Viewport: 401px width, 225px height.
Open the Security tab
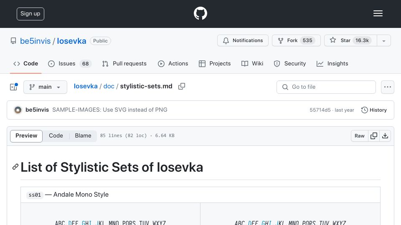coord(290,63)
